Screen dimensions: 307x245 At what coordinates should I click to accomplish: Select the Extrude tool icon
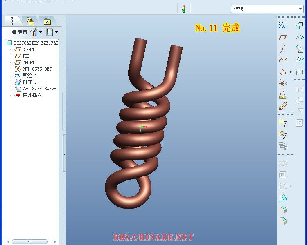299,26
